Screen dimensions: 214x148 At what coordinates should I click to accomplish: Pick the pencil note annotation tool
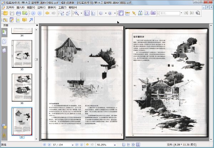point(12,20)
